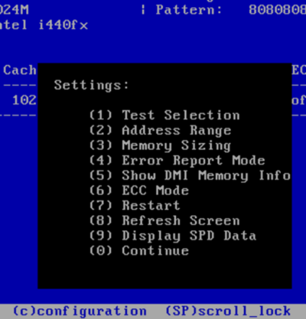Select the (1) Test Selection menu entry
Viewport: 306px width, 319px height.
click(x=164, y=115)
